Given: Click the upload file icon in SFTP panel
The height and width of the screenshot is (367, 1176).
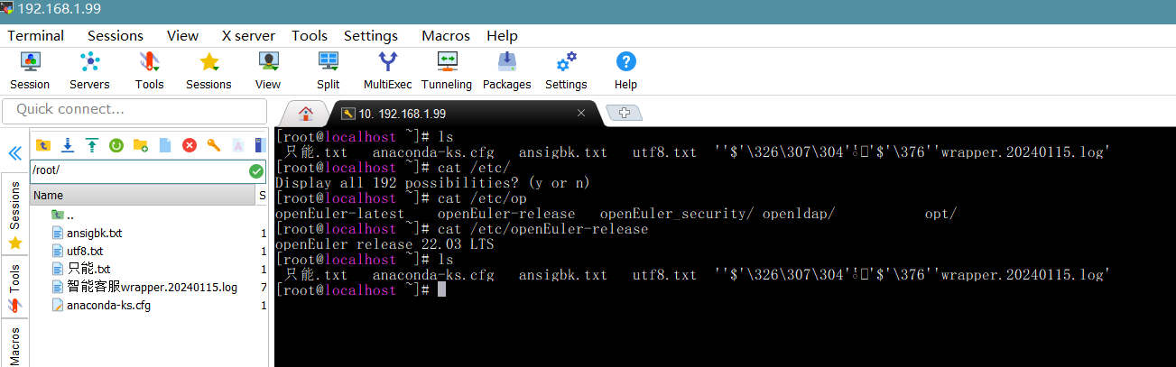Looking at the screenshot, I should pos(91,145).
